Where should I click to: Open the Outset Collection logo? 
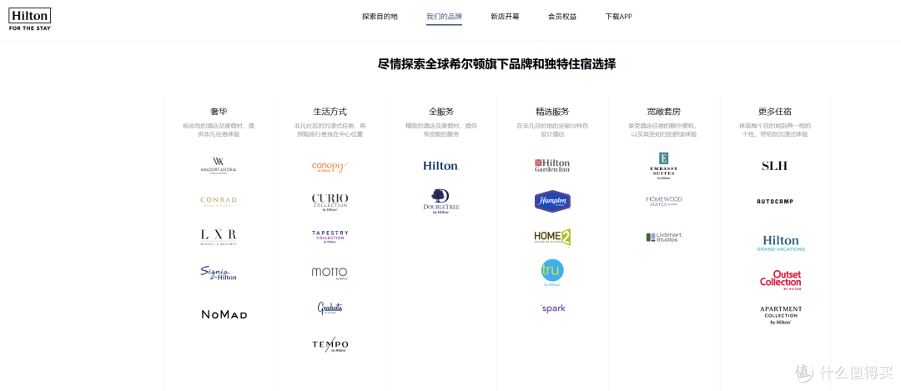click(x=780, y=280)
